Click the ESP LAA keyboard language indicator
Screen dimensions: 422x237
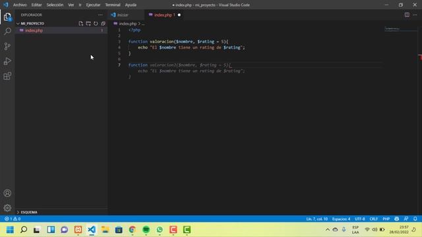coord(355,230)
